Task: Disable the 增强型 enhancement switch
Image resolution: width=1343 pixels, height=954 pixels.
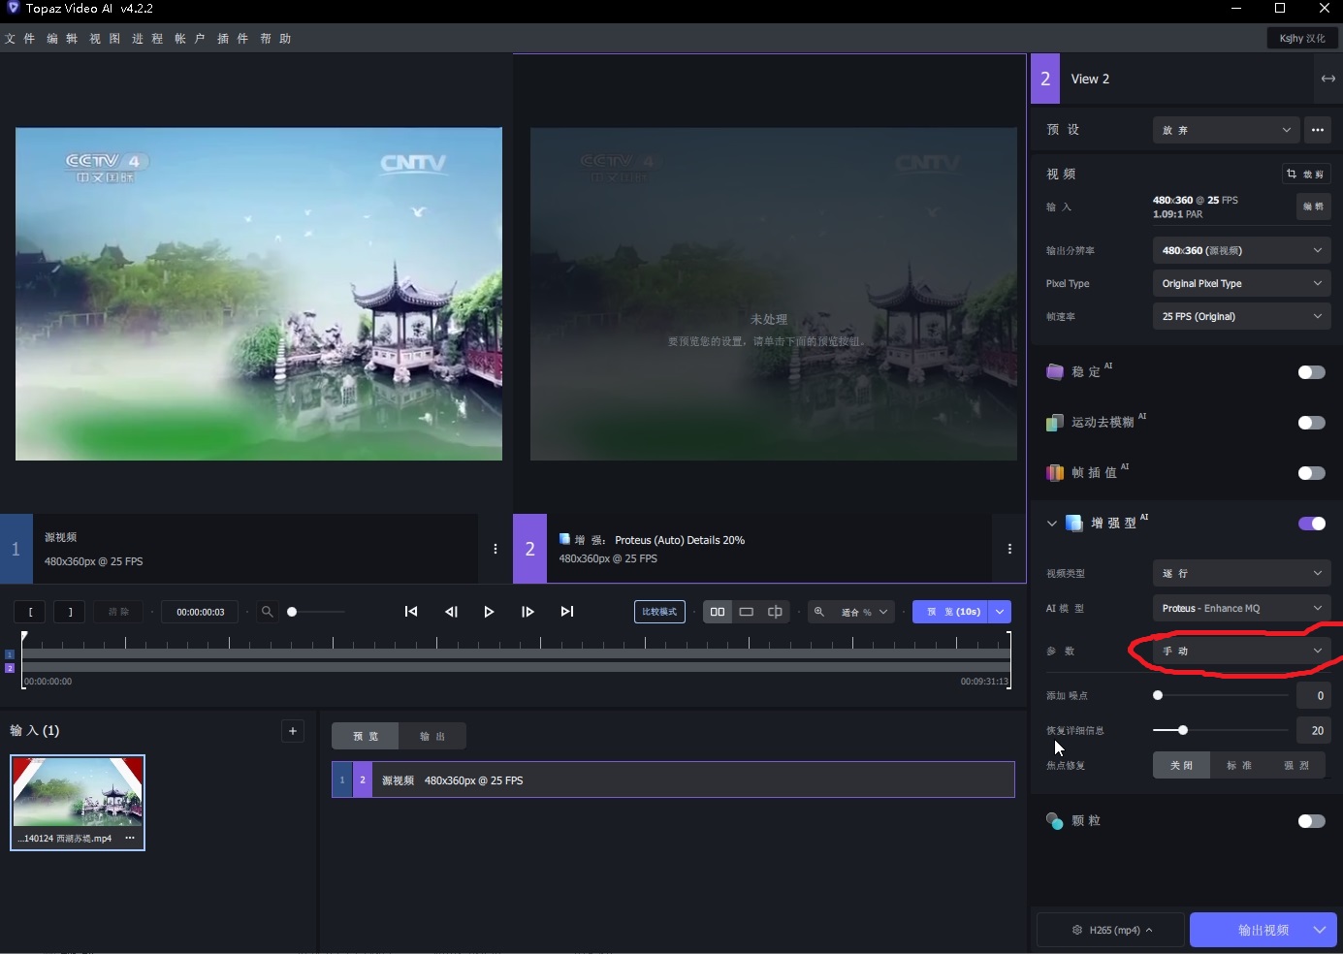Action: pos(1311,524)
